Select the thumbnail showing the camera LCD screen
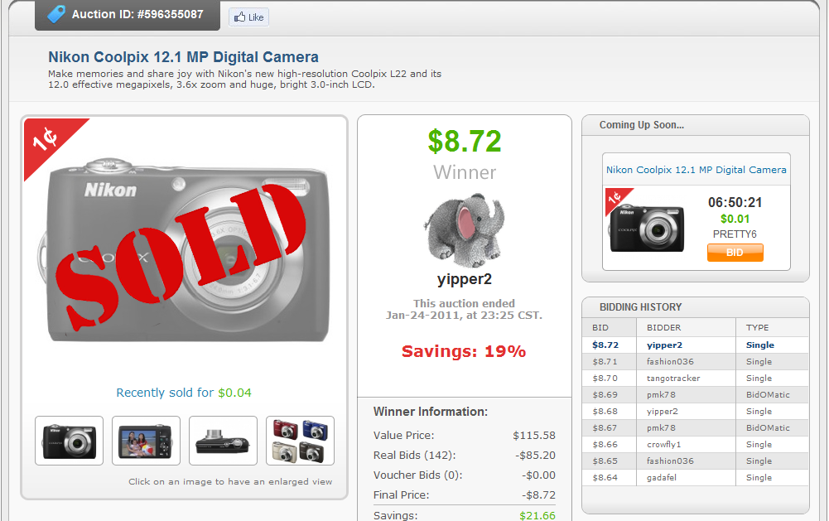The width and height of the screenshot is (829, 521). coord(146,441)
